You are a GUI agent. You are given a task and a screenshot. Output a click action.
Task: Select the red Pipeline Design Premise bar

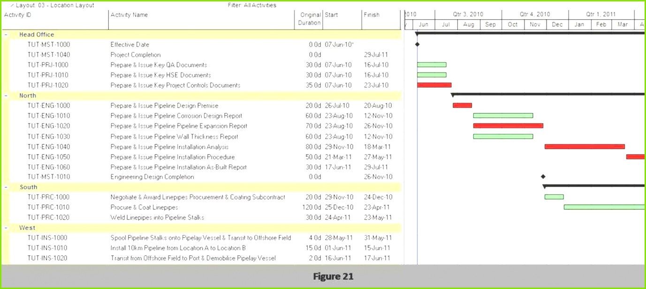[x=462, y=105]
